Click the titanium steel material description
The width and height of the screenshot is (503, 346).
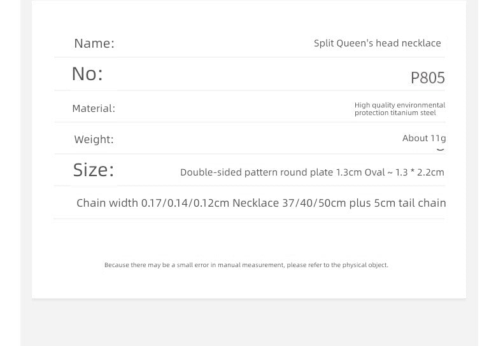[x=400, y=109]
